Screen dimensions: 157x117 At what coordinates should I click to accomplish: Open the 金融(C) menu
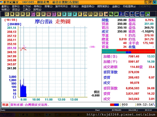pos(116,6)
